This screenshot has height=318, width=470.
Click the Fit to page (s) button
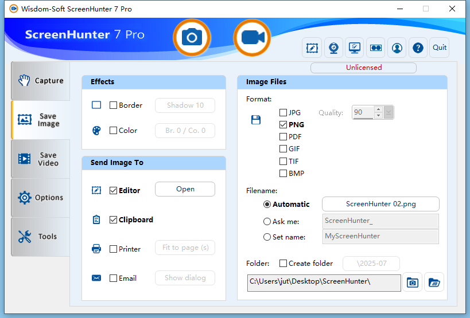tap(185, 248)
